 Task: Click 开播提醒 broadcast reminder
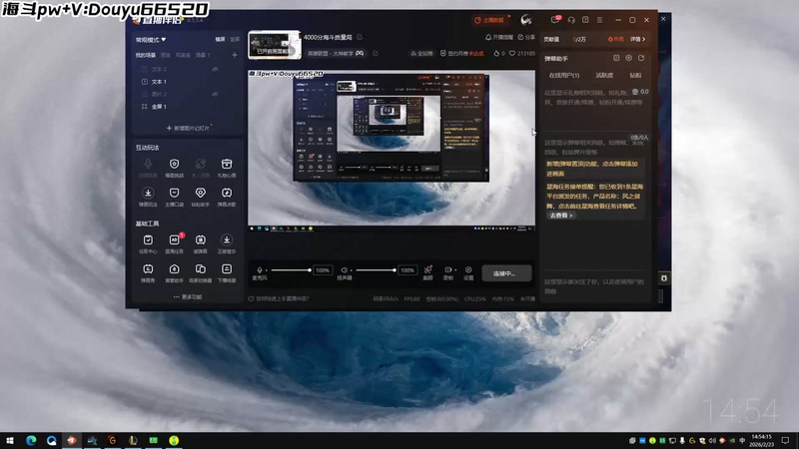499,37
